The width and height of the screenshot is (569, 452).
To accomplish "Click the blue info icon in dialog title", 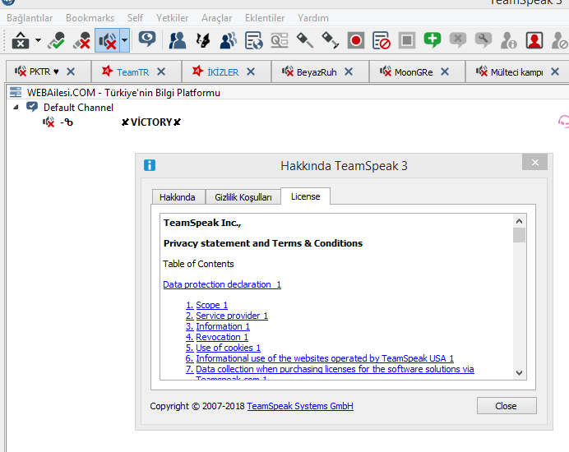I will click(x=150, y=165).
